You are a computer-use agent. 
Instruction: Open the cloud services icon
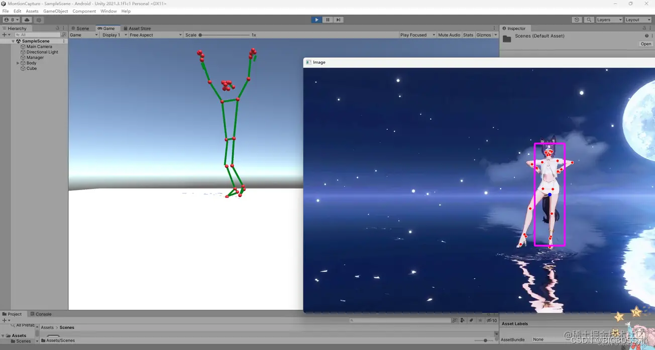[27, 20]
